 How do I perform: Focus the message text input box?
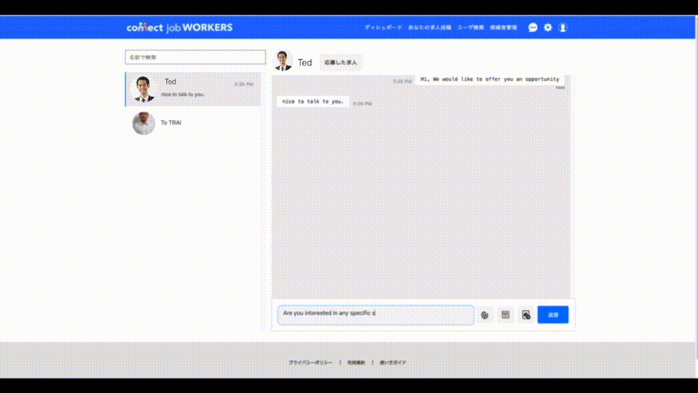click(x=375, y=314)
